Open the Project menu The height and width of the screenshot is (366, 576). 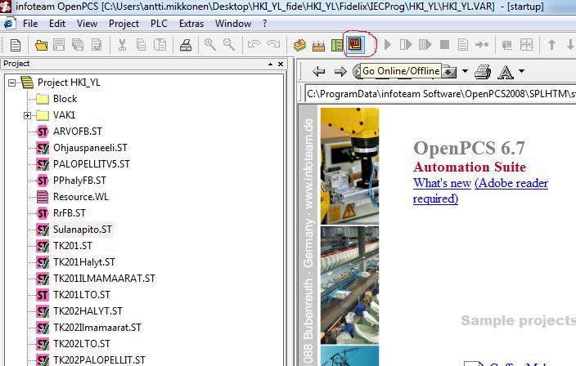click(124, 24)
